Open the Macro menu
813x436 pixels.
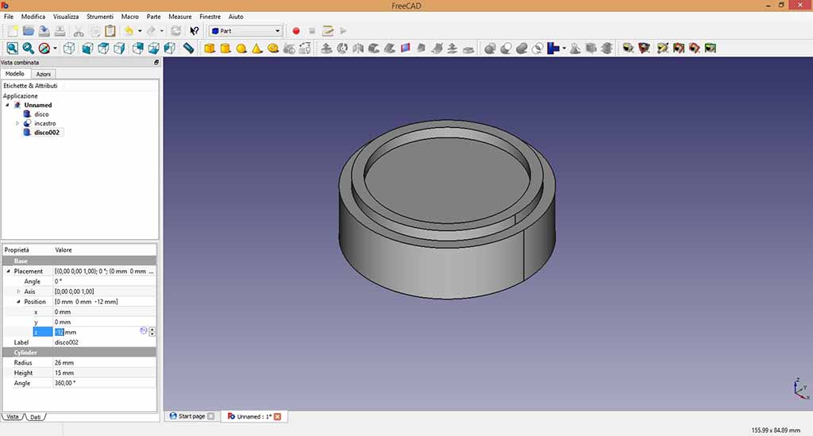tap(129, 17)
